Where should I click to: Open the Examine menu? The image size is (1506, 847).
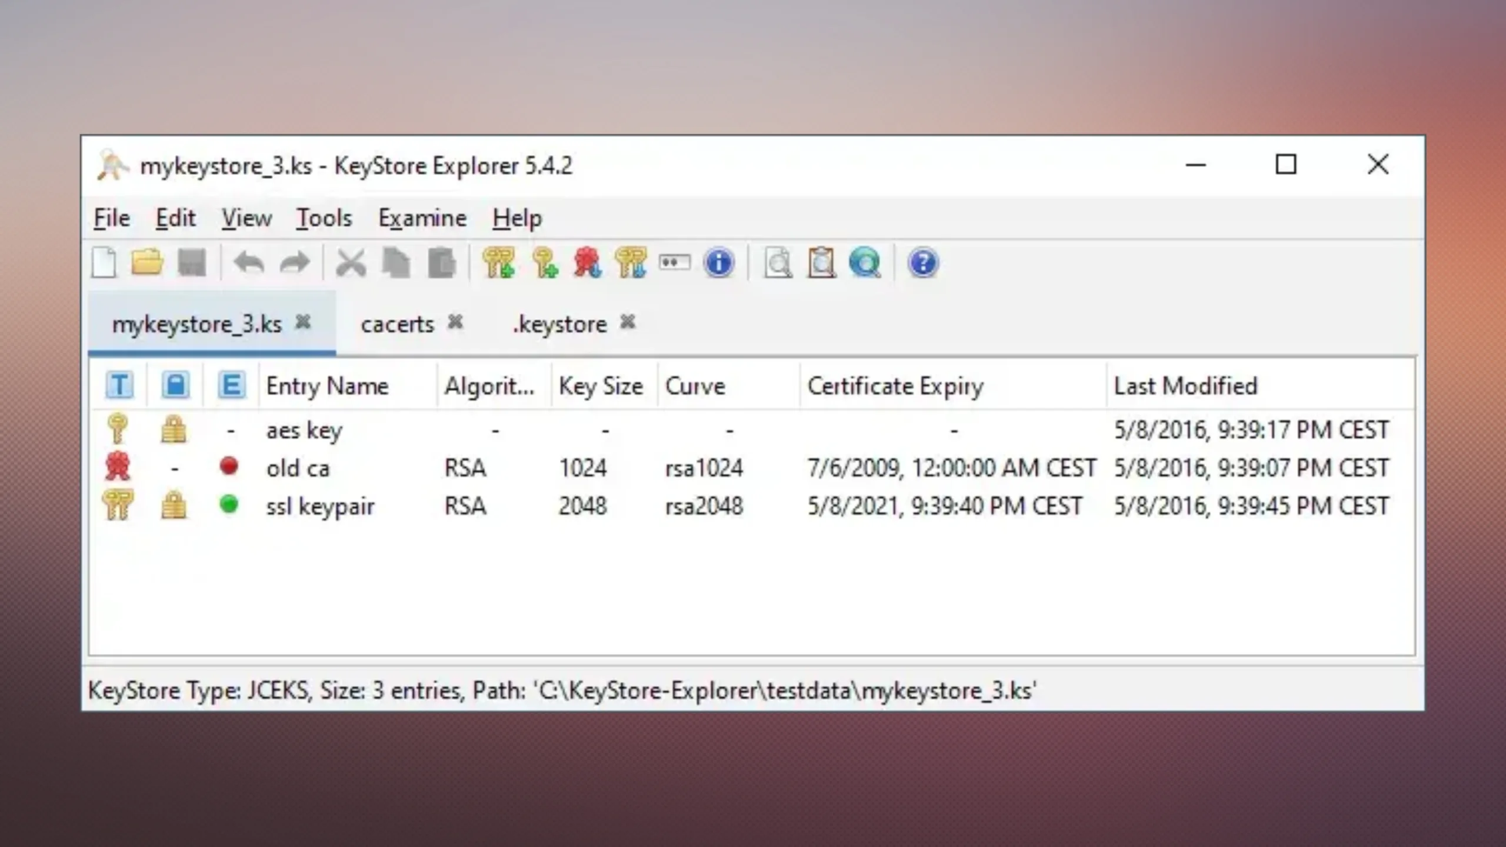pos(422,218)
